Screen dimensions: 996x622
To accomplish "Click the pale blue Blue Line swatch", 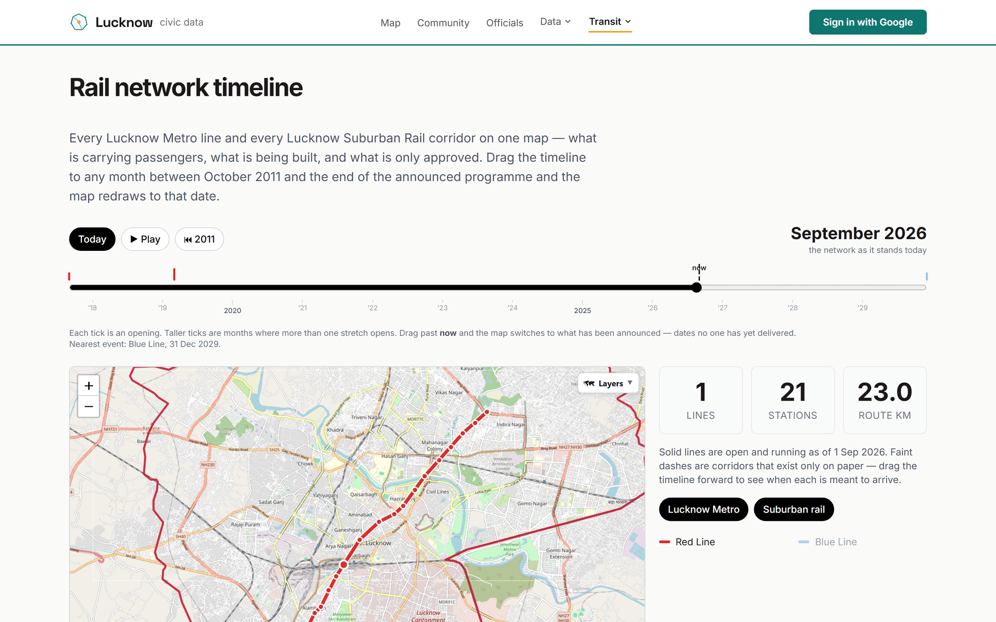I will point(804,542).
